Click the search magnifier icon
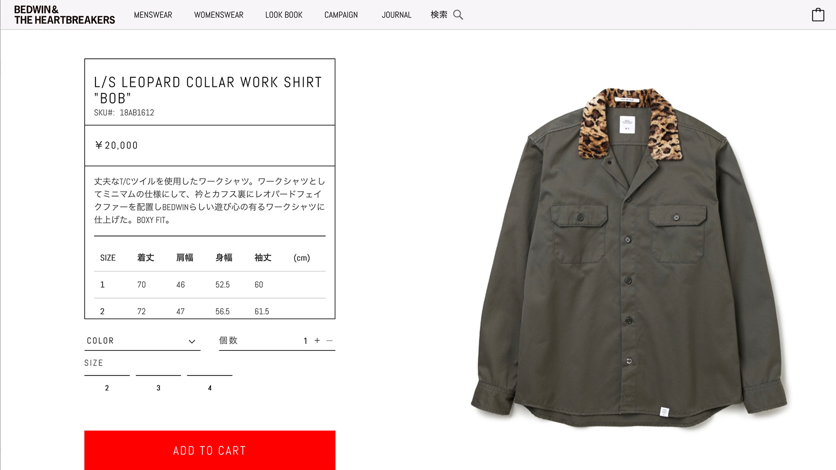 tap(458, 15)
